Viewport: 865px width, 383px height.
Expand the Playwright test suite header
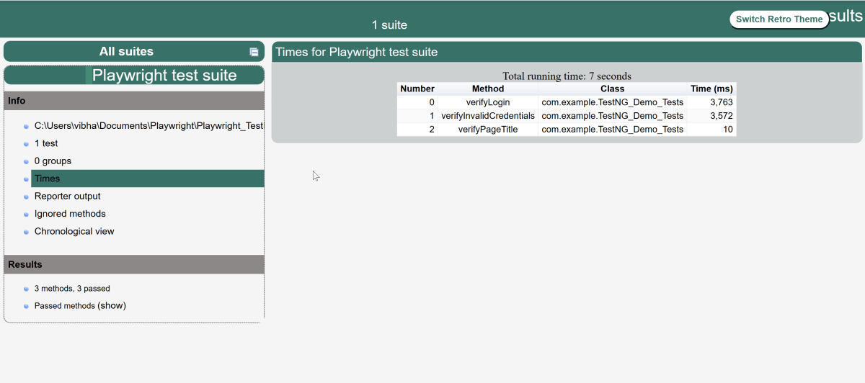[x=164, y=76]
